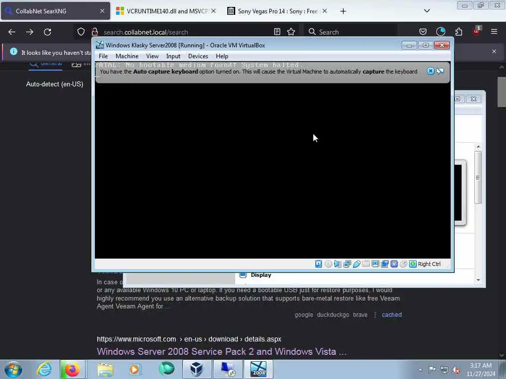Click the brave engine label

pyautogui.click(x=360, y=315)
